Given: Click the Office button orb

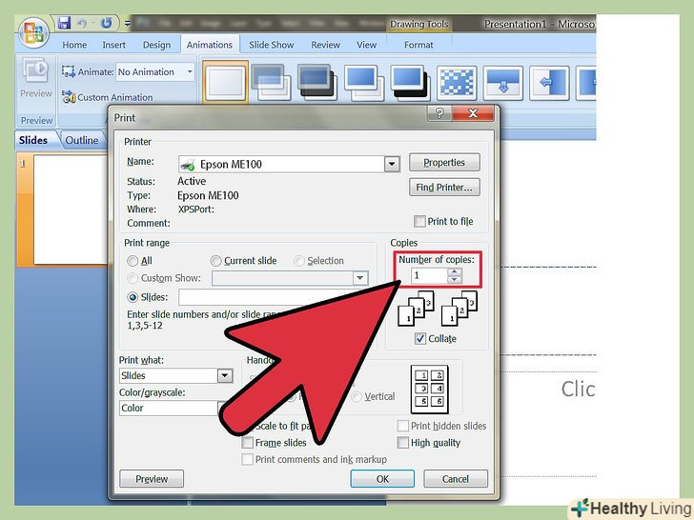Looking at the screenshot, I should click(x=33, y=33).
